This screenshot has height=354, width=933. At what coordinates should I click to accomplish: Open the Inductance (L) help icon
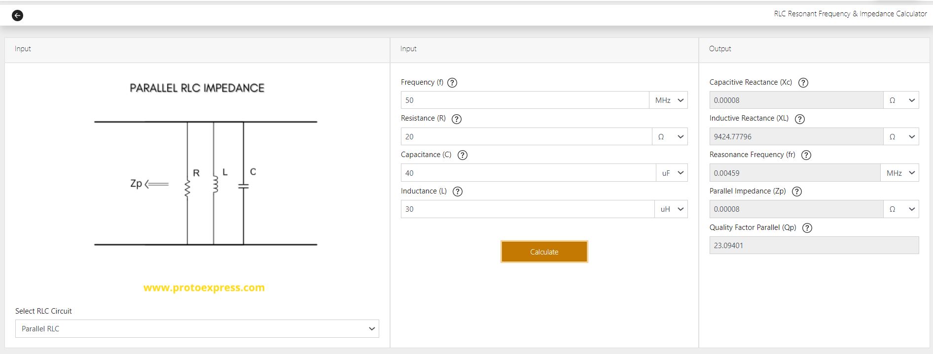click(x=458, y=192)
